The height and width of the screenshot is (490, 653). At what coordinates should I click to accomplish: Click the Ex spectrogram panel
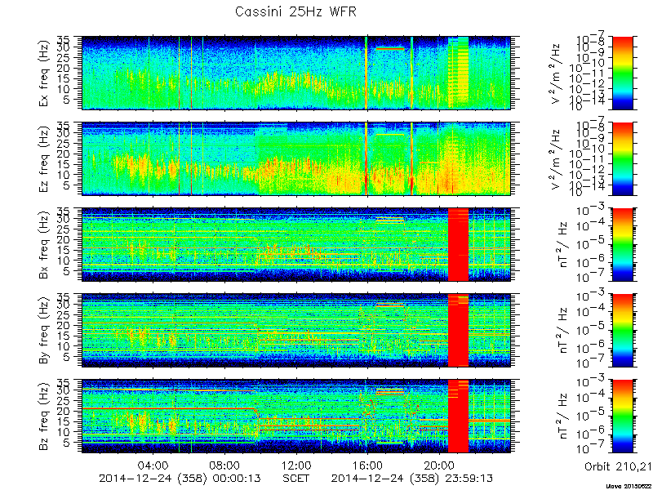click(296, 73)
